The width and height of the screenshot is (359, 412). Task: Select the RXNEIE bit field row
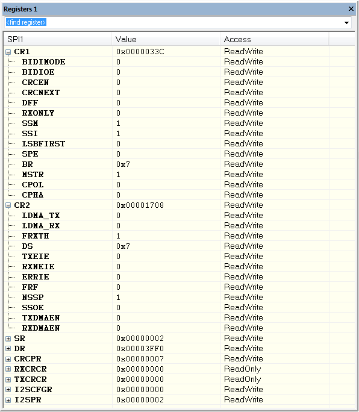pyautogui.click(x=179, y=267)
